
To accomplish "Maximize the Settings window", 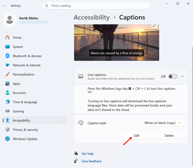I will [178, 4].
